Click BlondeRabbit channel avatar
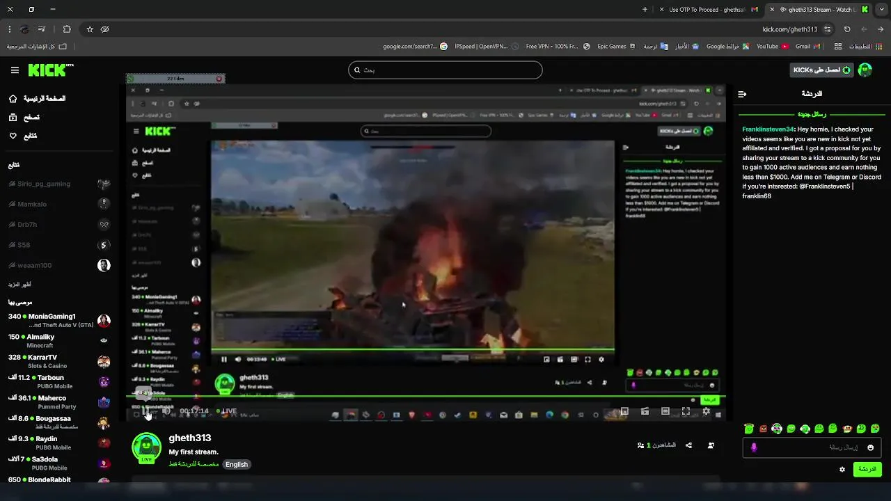The image size is (891, 501). coord(104,481)
